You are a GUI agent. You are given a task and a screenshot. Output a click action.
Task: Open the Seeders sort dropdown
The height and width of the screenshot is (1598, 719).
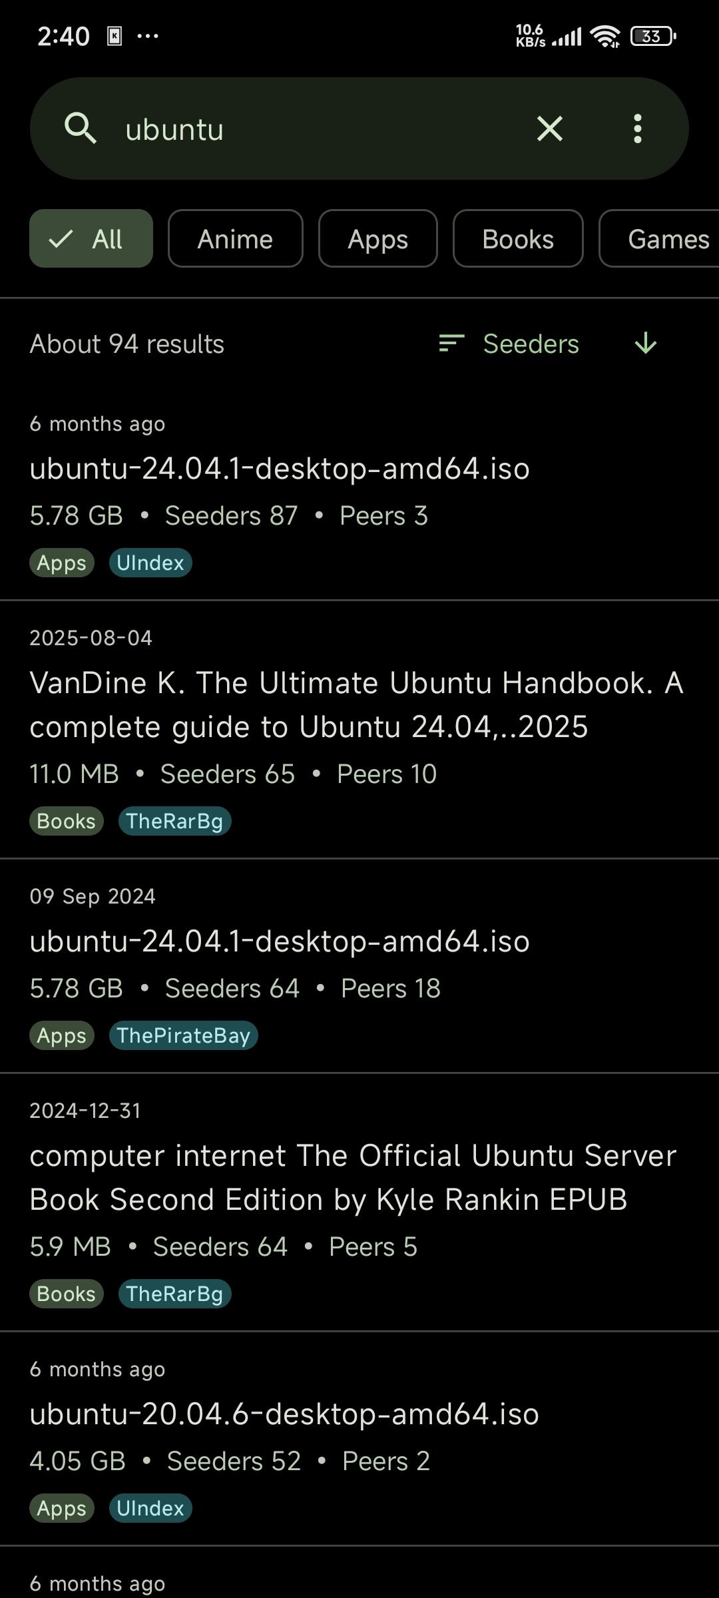(x=531, y=344)
